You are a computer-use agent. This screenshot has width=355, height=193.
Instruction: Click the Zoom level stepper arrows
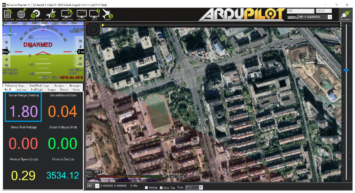[x=201, y=187]
